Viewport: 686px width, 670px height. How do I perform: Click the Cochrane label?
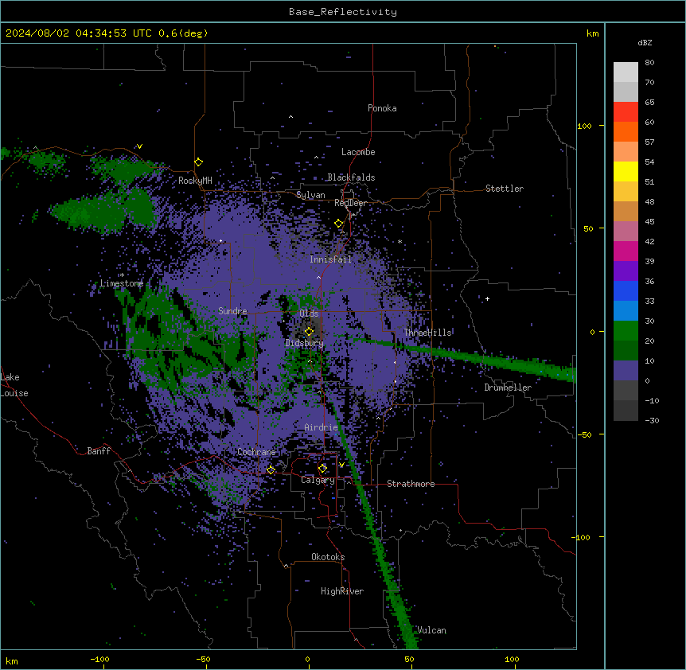256,452
